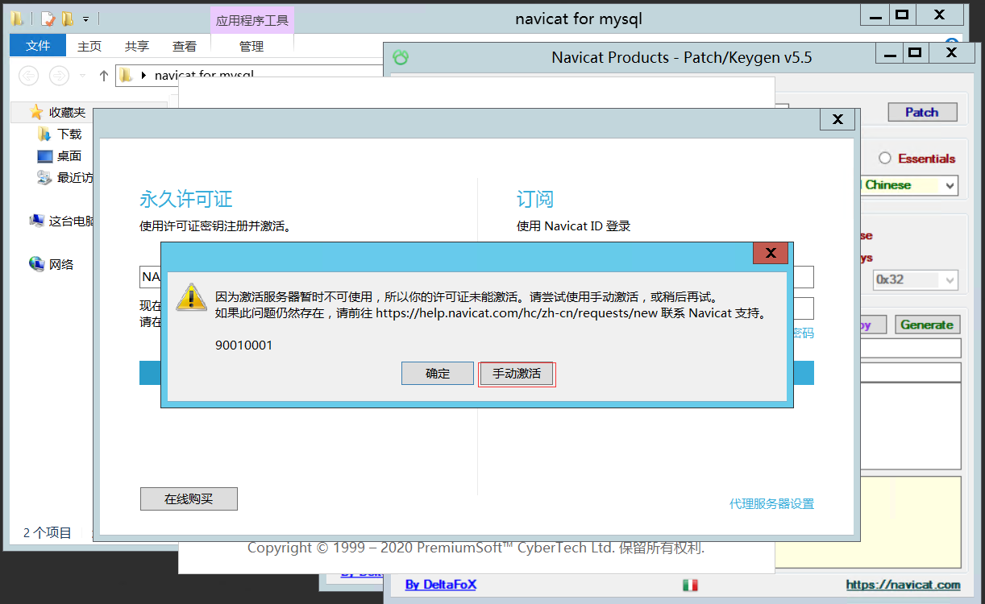The height and width of the screenshot is (604, 985).
Task: Open the recent locations dropdown arrow
Action: (83, 76)
